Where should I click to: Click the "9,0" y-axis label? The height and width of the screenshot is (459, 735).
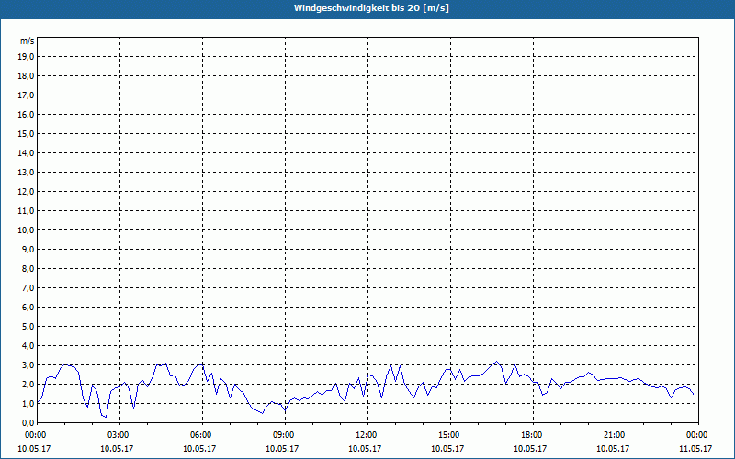[28, 249]
